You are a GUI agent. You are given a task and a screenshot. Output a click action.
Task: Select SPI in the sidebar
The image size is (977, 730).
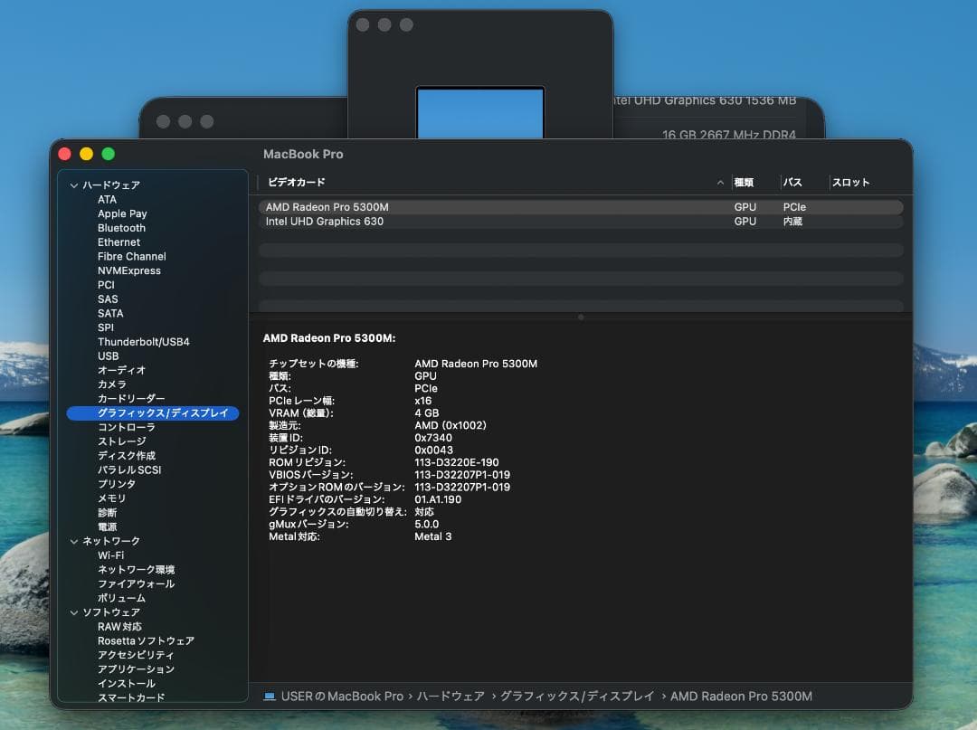tap(106, 327)
